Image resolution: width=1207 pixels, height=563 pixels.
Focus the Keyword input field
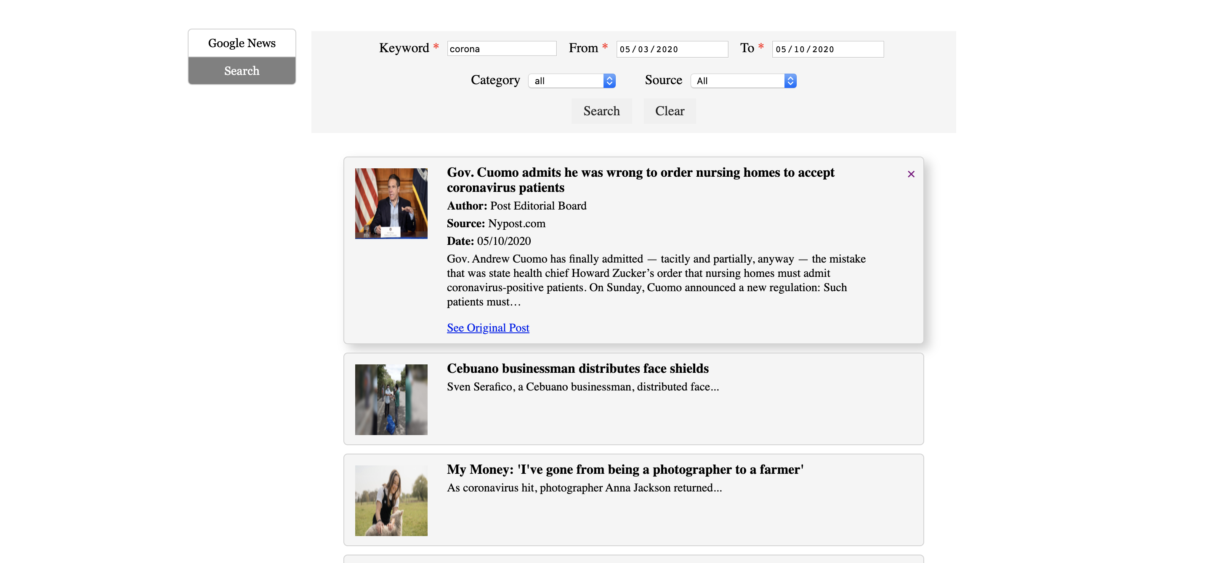501,48
